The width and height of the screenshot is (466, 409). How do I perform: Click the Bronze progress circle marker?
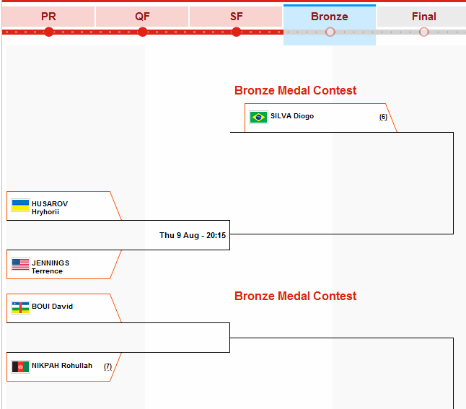330,32
